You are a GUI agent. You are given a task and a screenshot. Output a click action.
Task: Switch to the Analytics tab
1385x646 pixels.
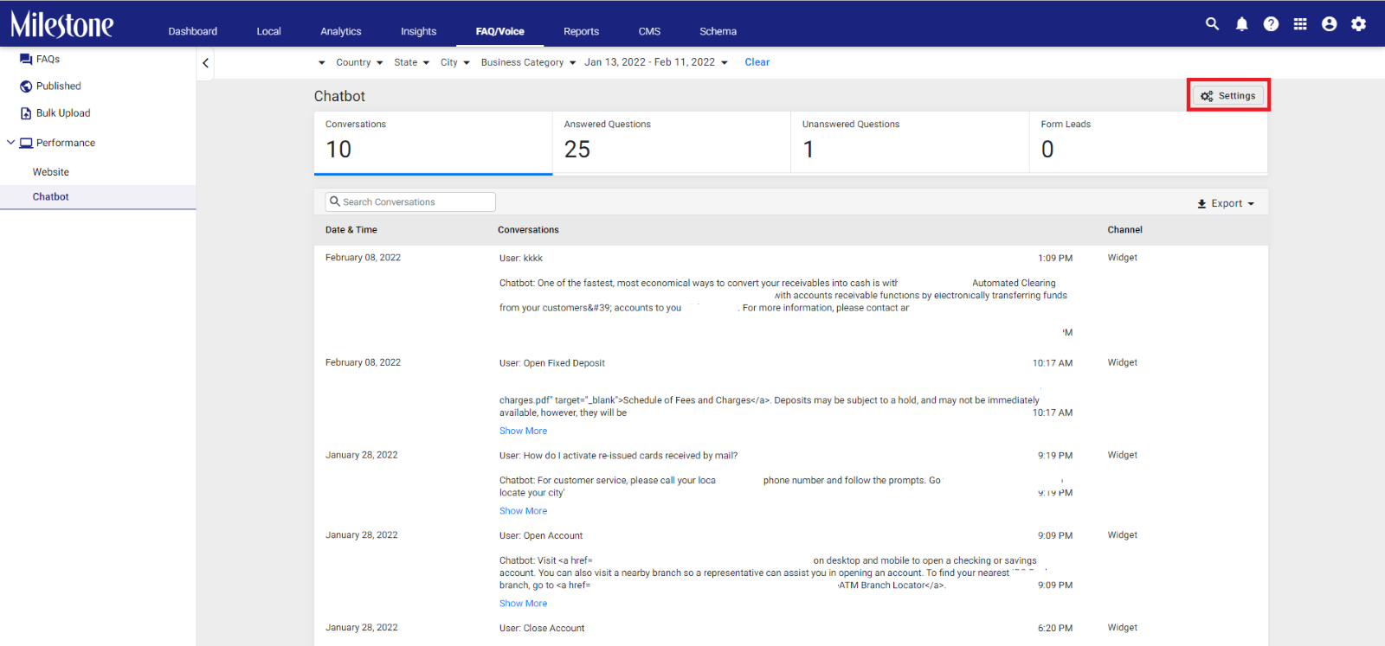[341, 31]
